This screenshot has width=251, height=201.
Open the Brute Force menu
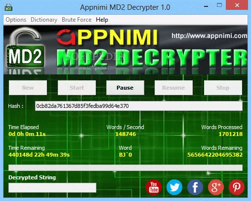77,20
